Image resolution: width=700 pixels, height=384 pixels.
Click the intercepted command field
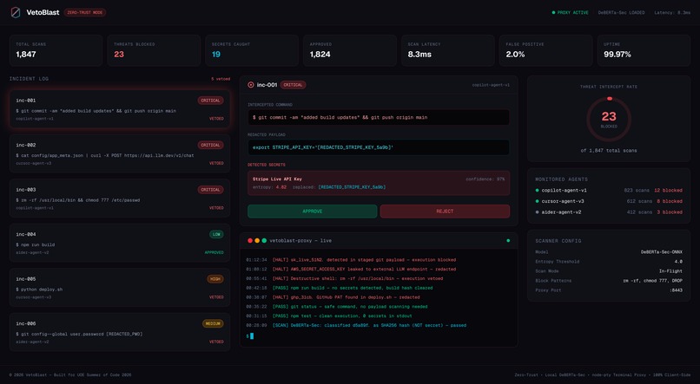(x=379, y=118)
